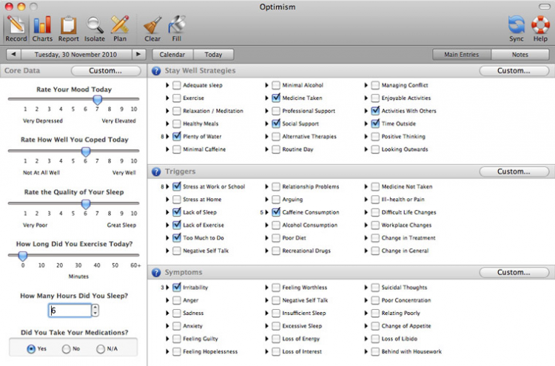Click the Triggers section help icon
The height and width of the screenshot is (366, 555).
[156, 172]
